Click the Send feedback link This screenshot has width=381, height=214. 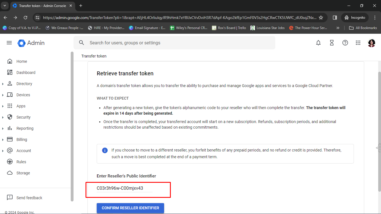click(x=29, y=198)
